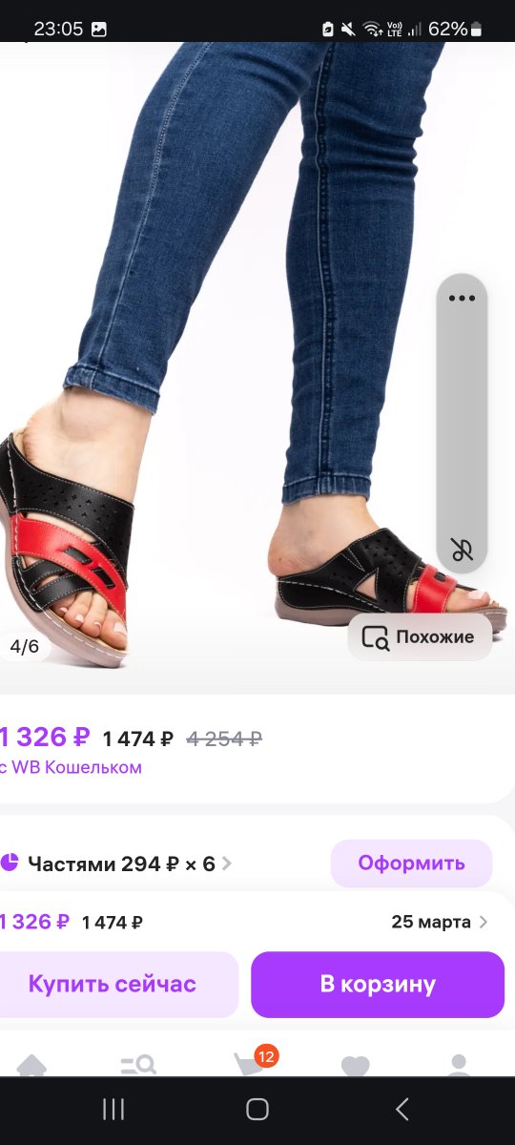Open the favorites heart tab
The width and height of the screenshot is (515, 1145).
[355, 1065]
